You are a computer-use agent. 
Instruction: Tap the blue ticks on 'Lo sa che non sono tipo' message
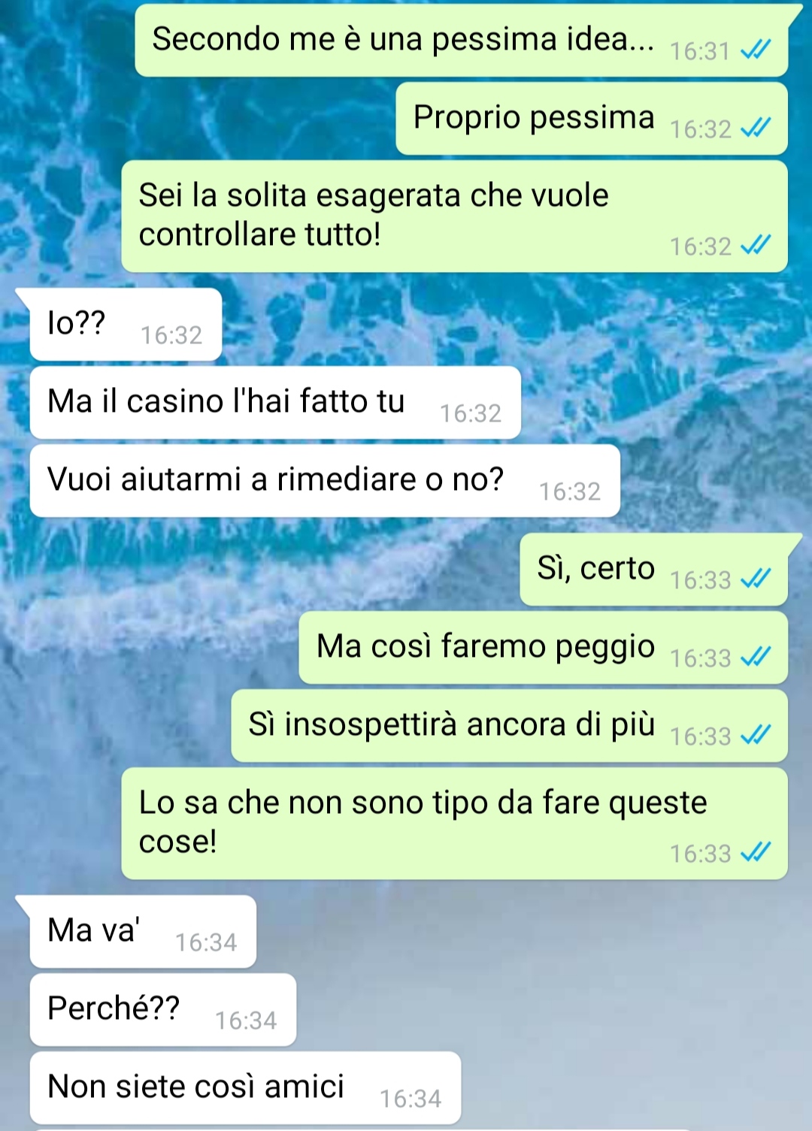point(756,853)
